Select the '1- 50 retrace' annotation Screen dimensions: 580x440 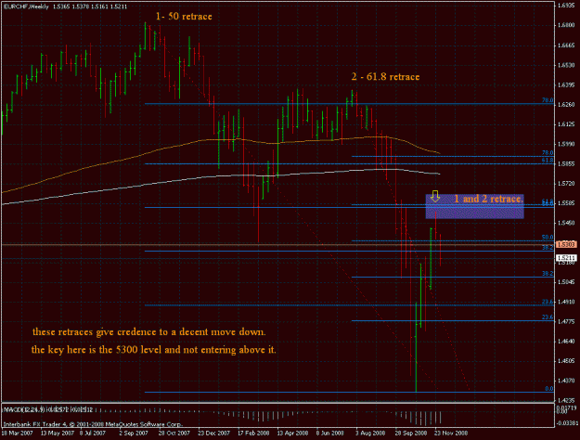pyautogui.click(x=184, y=17)
